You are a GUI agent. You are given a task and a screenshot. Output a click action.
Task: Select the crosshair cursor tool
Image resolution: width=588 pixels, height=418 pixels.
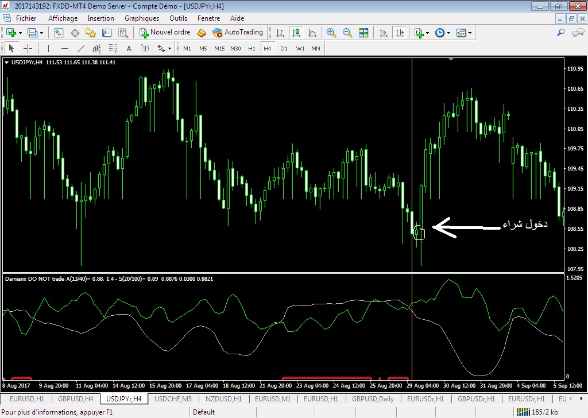point(28,49)
